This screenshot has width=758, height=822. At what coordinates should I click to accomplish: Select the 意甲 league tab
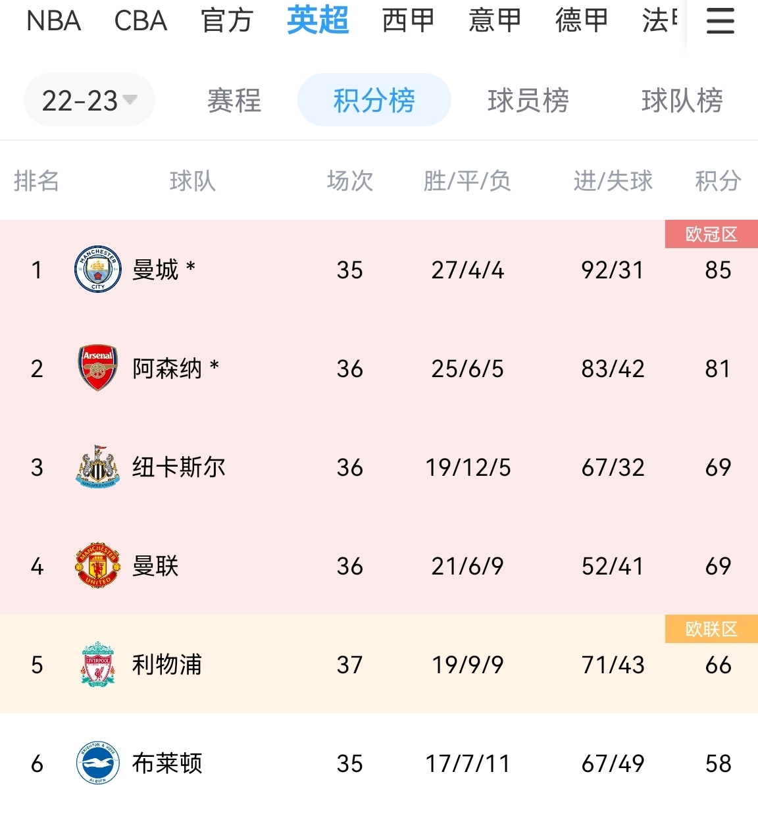point(495,21)
